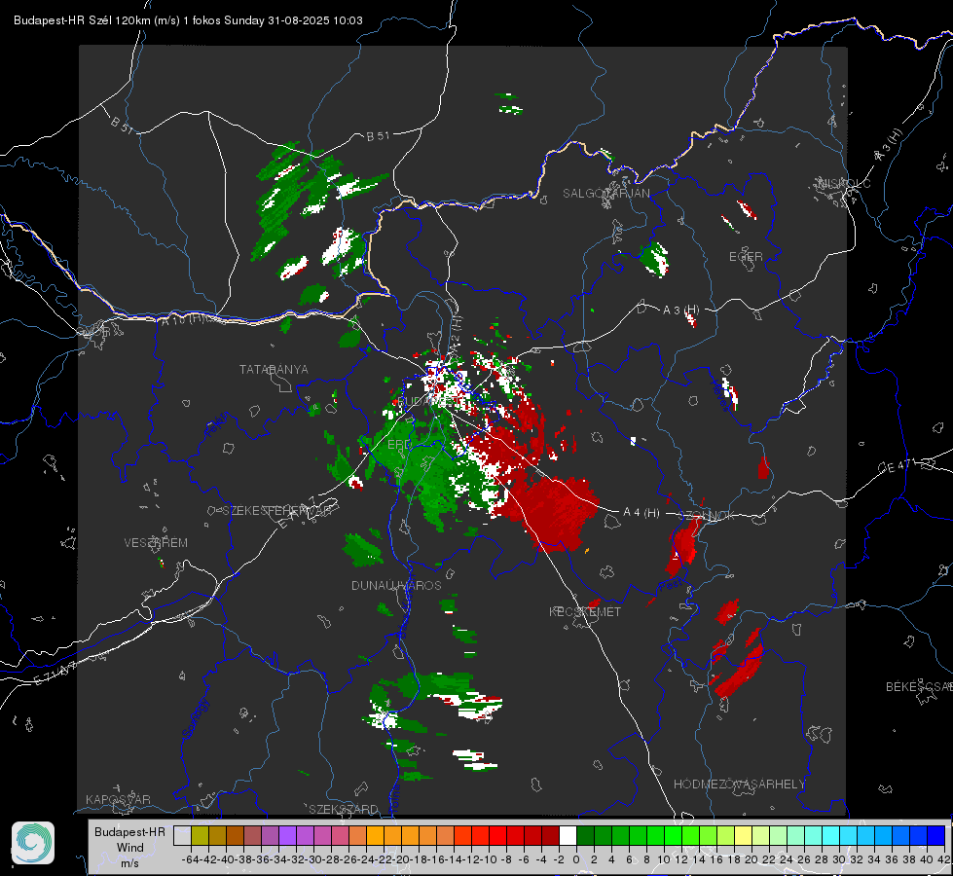The height and width of the screenshot is (876, 953).
Task: Select the SZOLNOK city label
Action: click(707, 516)
